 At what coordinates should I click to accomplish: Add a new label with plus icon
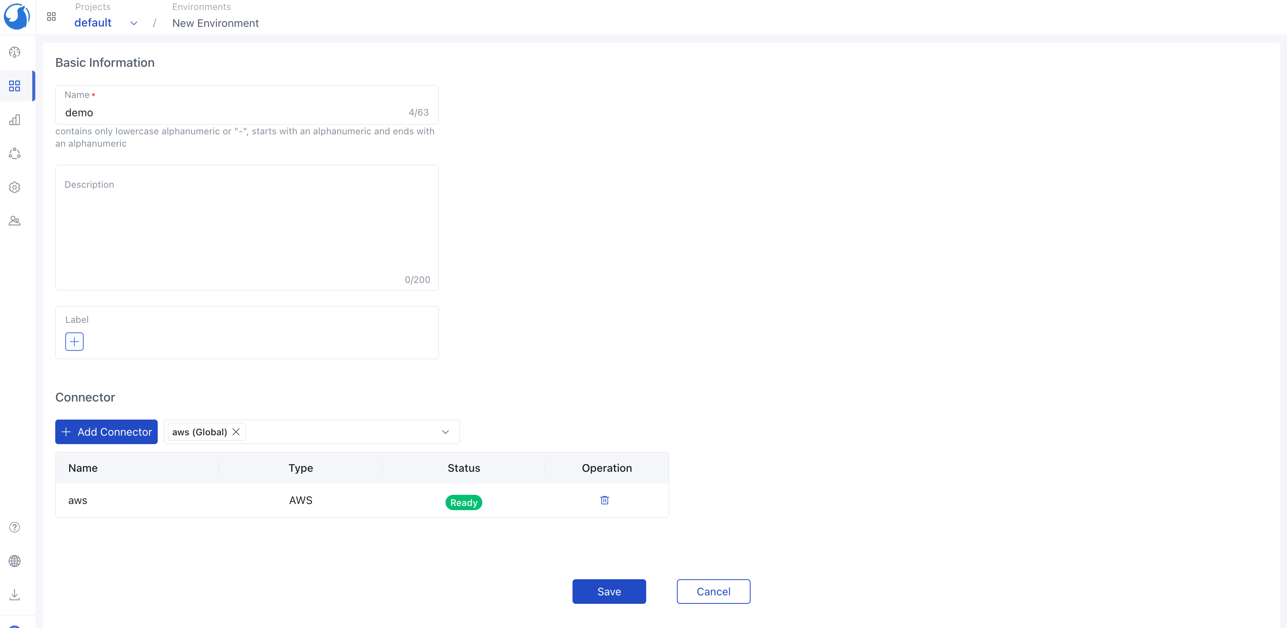pyautogui.click(x=74, y=342)
